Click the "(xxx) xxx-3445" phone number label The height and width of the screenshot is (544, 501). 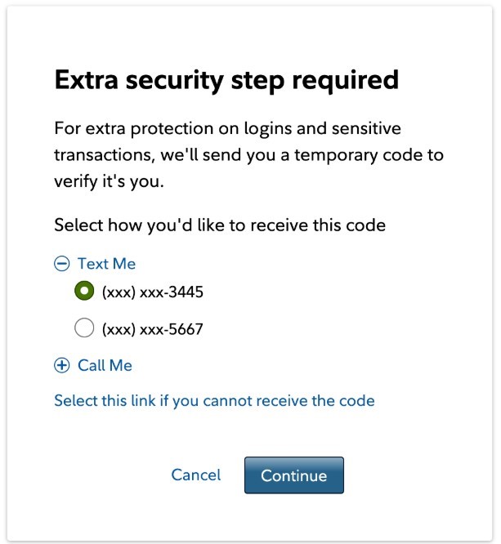(152, 292)
